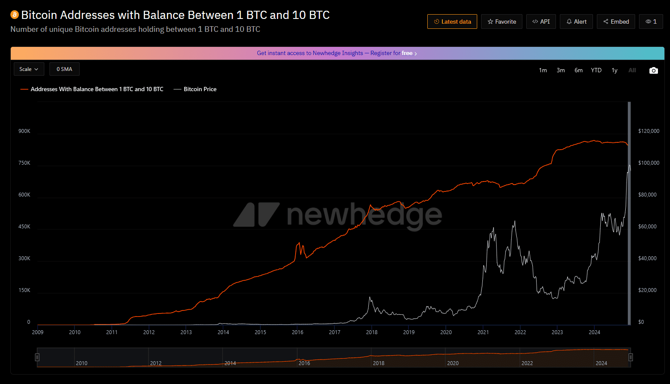Click the subtitle about unique Bitcoin addresses
Image resolution: width=670 pixels, height=384 pixels.
135,29
